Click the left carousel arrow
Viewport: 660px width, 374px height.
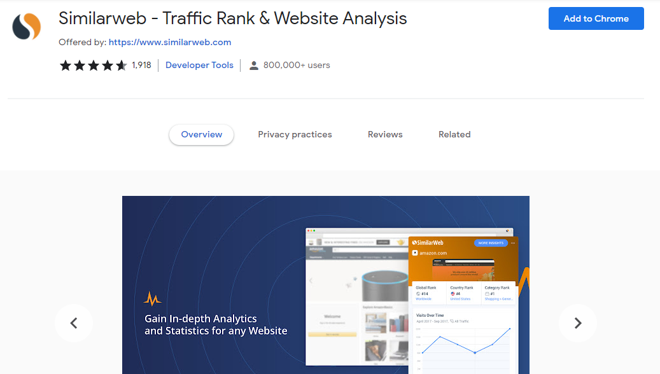(x=74, y=323)
